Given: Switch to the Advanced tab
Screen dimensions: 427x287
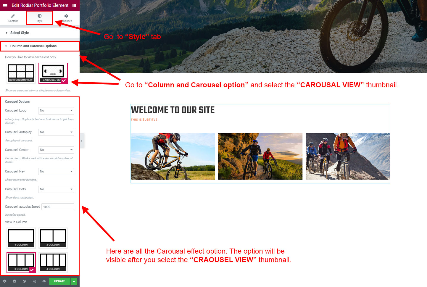Looking at the screenshot, I should coord(66,18).
